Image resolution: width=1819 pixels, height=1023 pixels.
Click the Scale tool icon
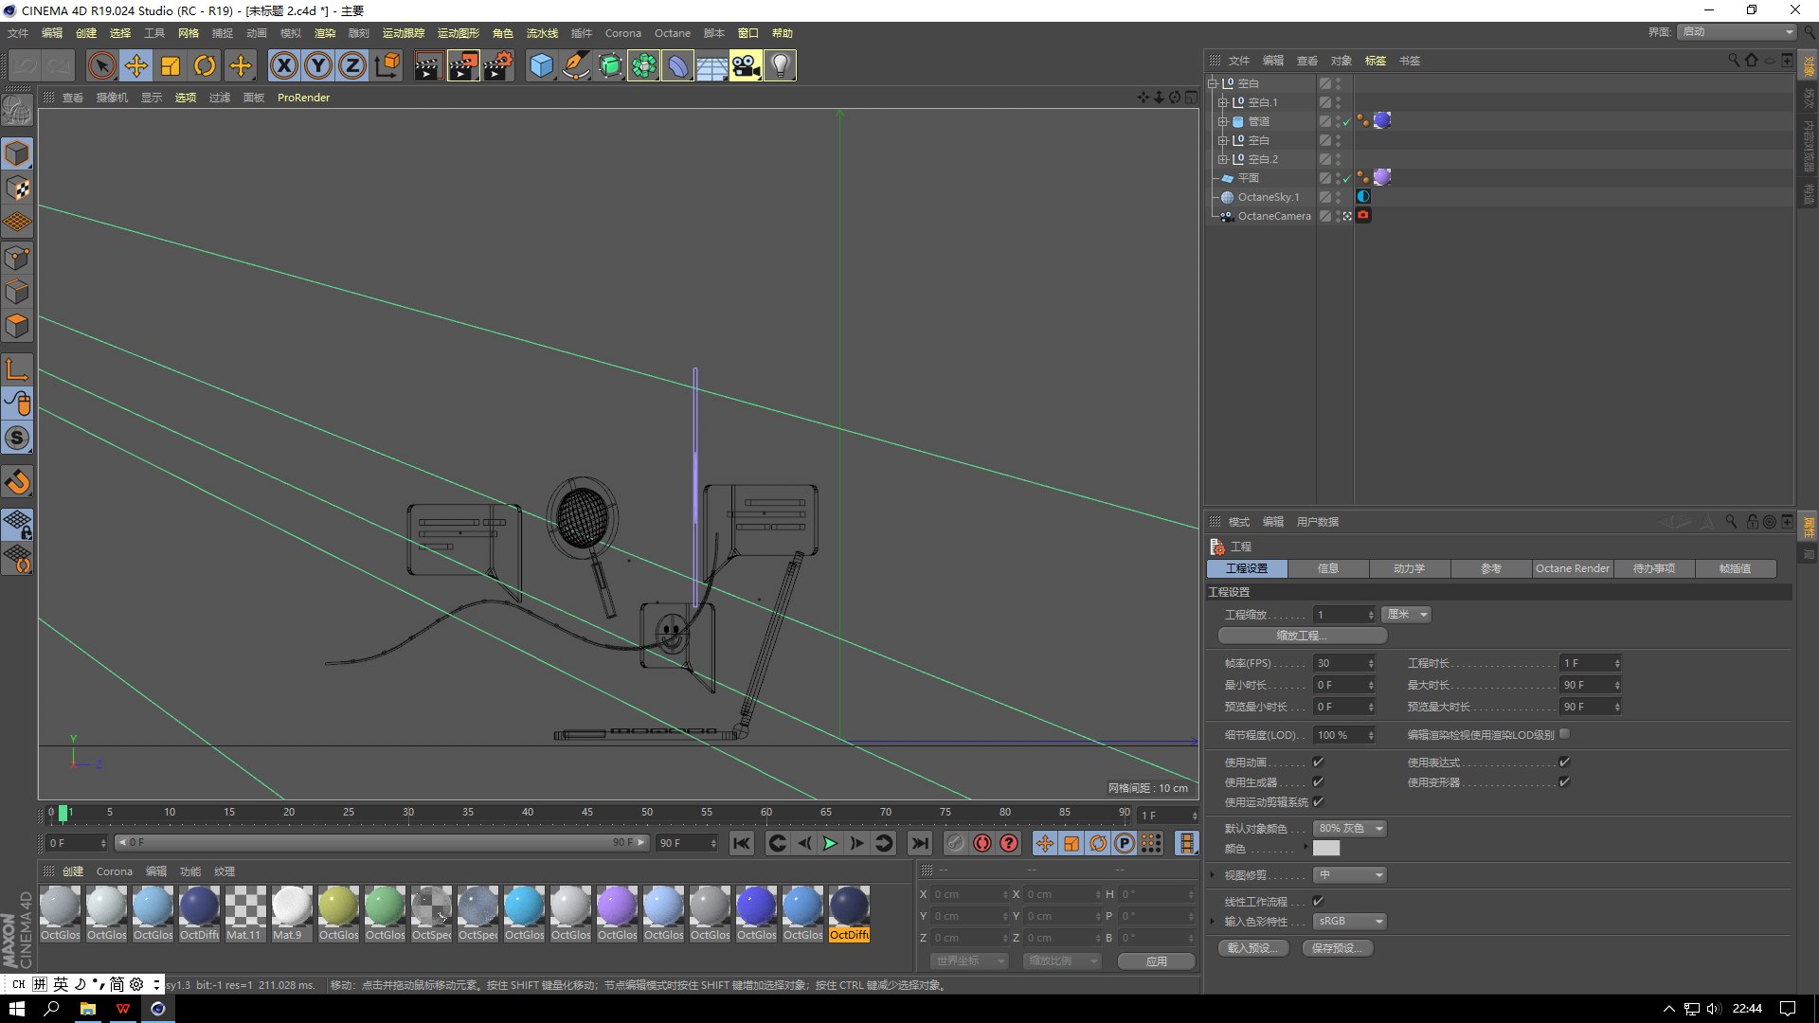[171, 65]
